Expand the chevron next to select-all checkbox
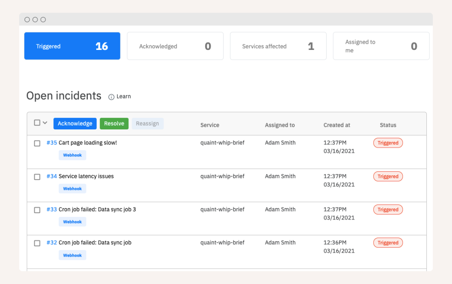Image resolution: width=452 pixels, height=284 pixels. point(45,123)
